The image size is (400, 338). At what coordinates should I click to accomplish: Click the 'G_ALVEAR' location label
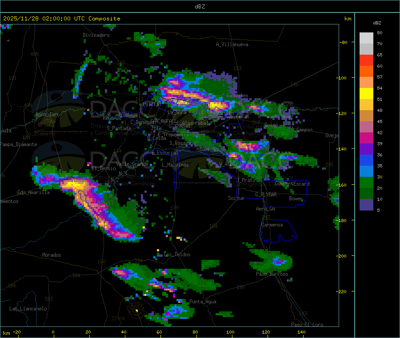[x=266, y=195]
